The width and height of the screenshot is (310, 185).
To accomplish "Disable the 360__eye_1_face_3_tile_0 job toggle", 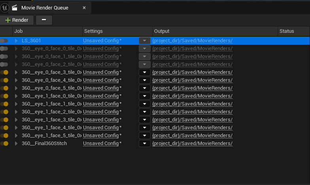I will [4, 120].
